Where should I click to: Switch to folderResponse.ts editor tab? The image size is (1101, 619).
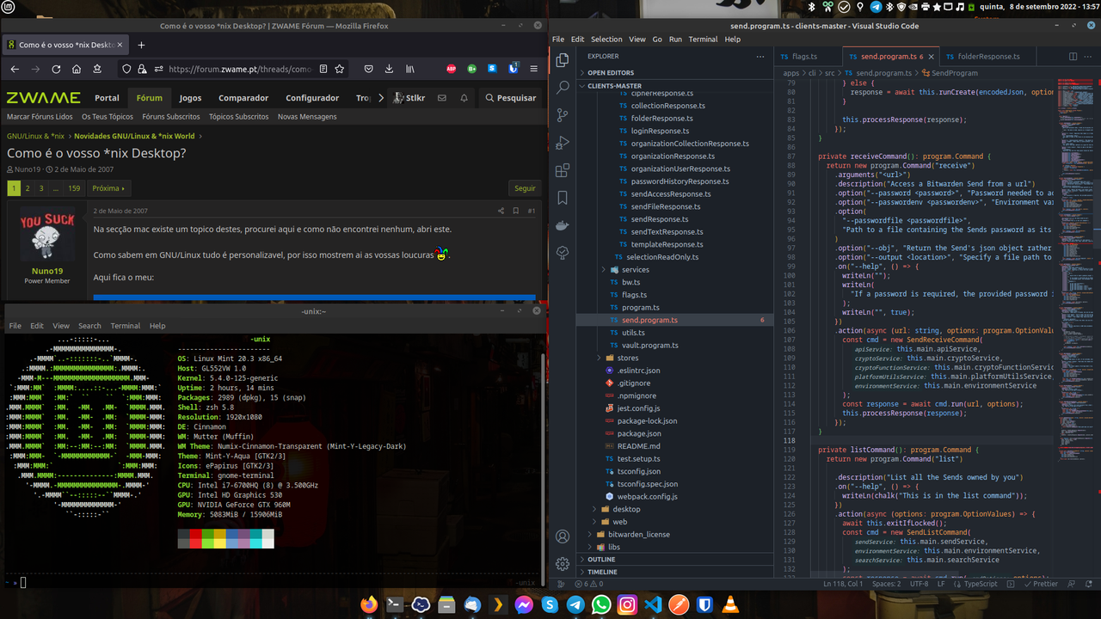click(x=988, y=57)
